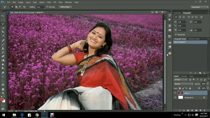Screen dimensions: 210x118
Task: Open the tool preset picker arrow
Action: pyautogui.click(x=8, y=7)
